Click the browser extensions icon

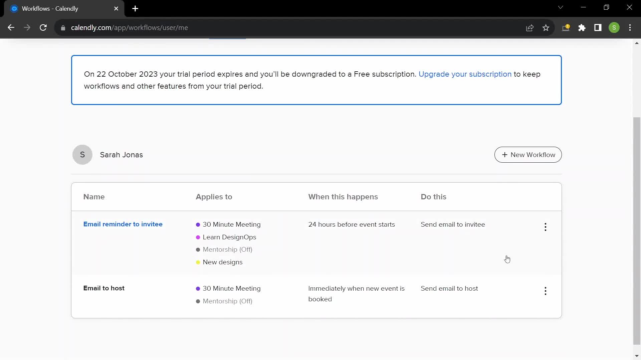coord(582,28)
